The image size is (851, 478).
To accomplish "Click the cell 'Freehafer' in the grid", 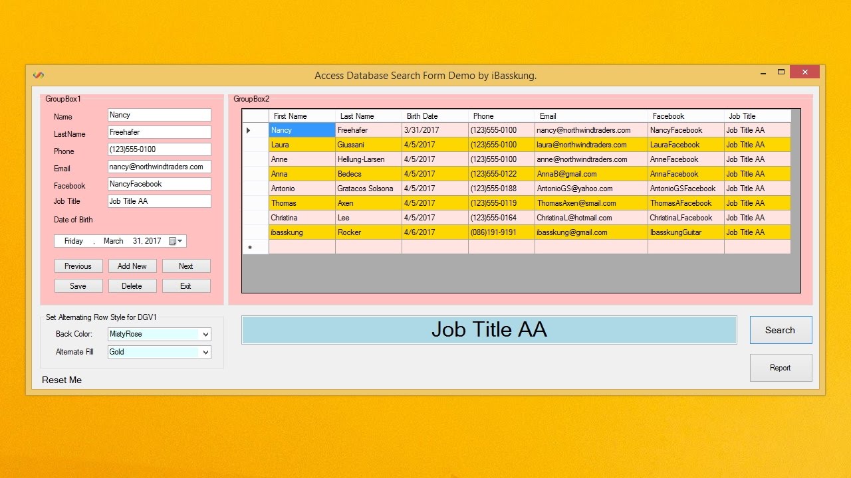I will point(368,130).
